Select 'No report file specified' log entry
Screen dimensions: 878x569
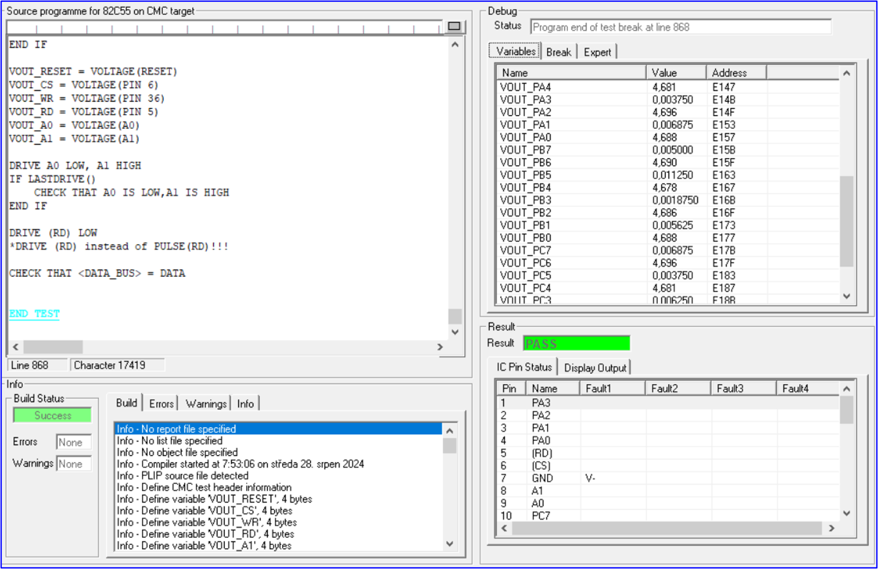click(x=177, y=429)
